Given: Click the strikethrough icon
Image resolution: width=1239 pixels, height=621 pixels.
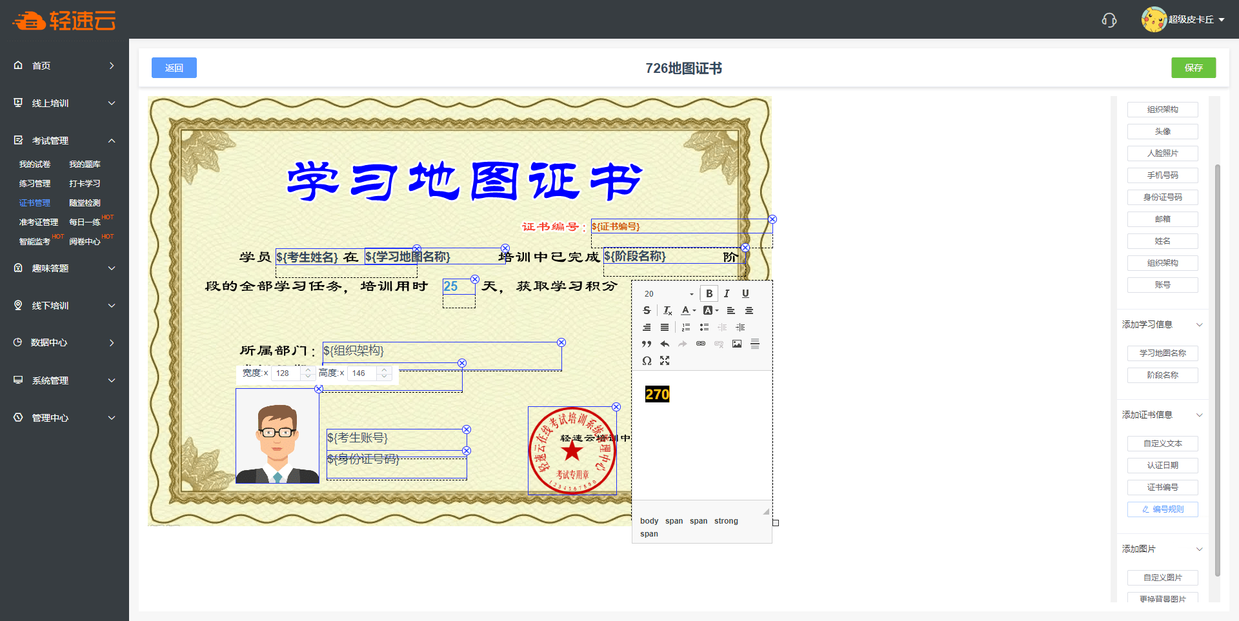Looking at the screenshot, I should [x=647, y=310].
